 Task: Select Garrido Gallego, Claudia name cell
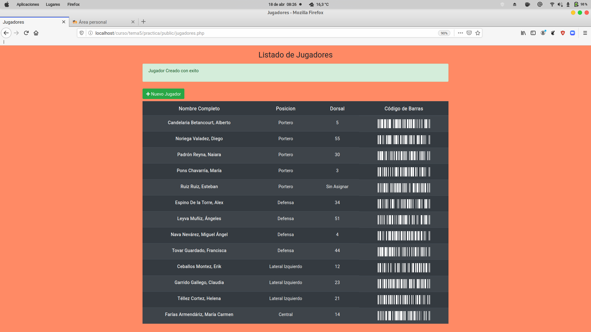[x=199, y=283]
